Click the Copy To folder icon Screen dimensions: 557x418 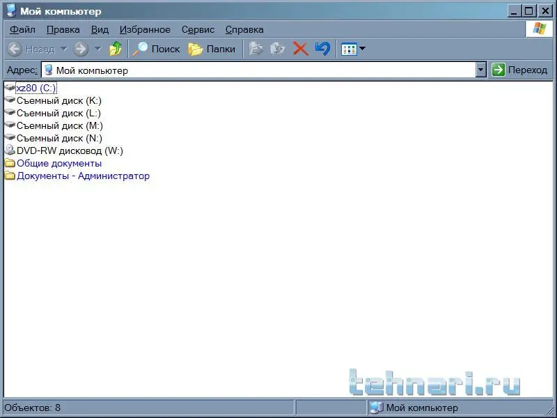point(277,49)
